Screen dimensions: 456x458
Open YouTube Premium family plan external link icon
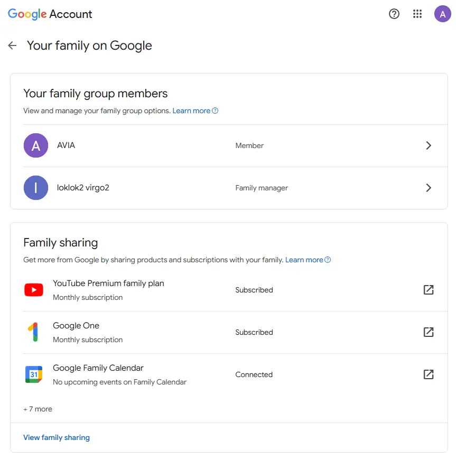429,290
